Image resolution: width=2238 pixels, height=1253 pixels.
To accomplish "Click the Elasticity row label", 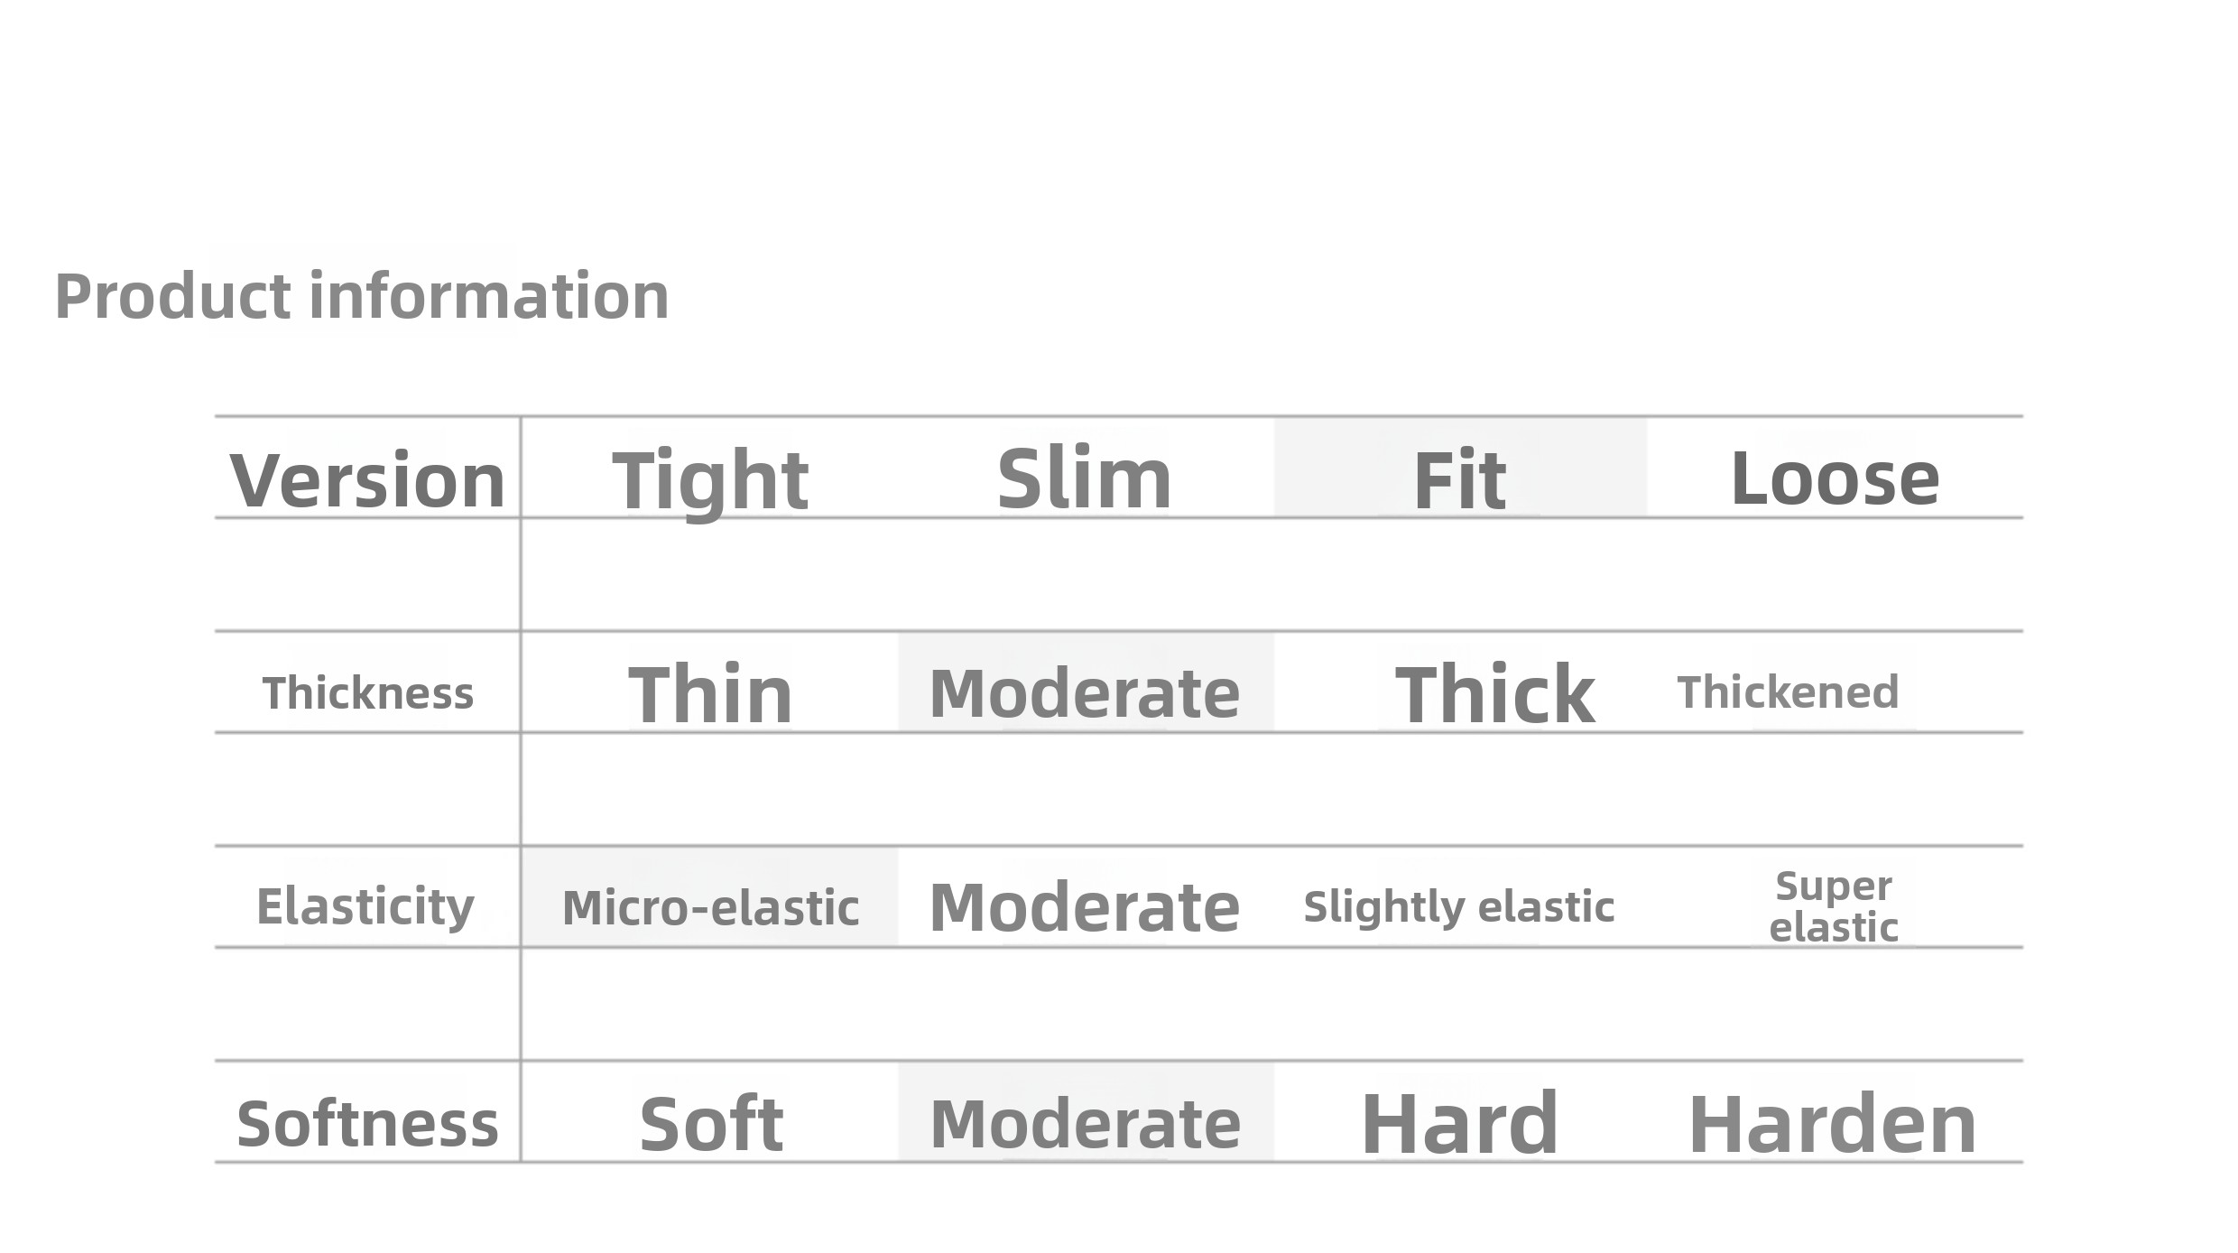I will (x=365, y=906).
